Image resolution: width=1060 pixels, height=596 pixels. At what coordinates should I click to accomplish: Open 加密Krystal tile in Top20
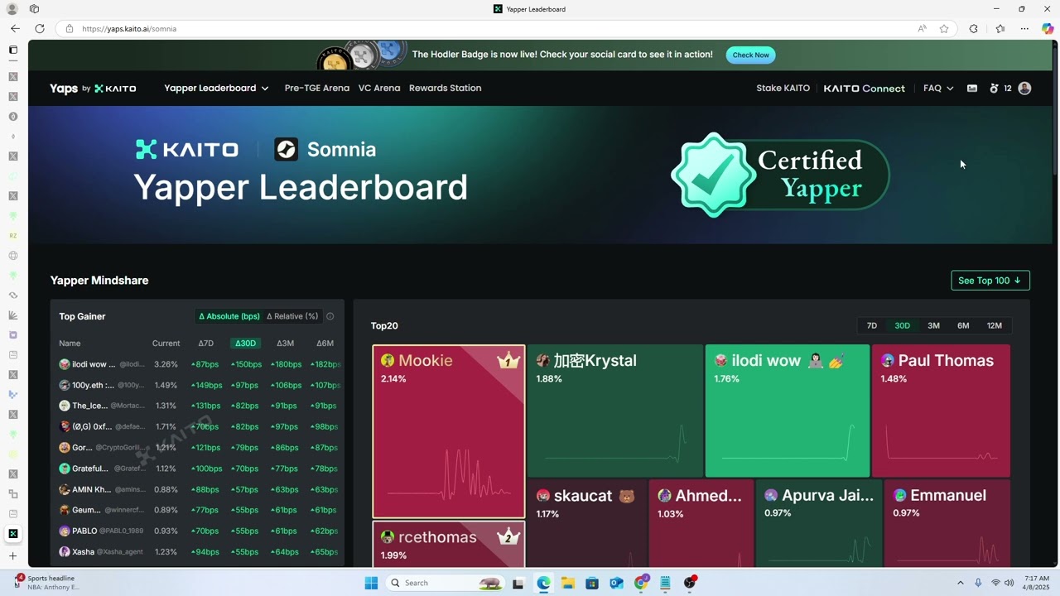[614, 411]
